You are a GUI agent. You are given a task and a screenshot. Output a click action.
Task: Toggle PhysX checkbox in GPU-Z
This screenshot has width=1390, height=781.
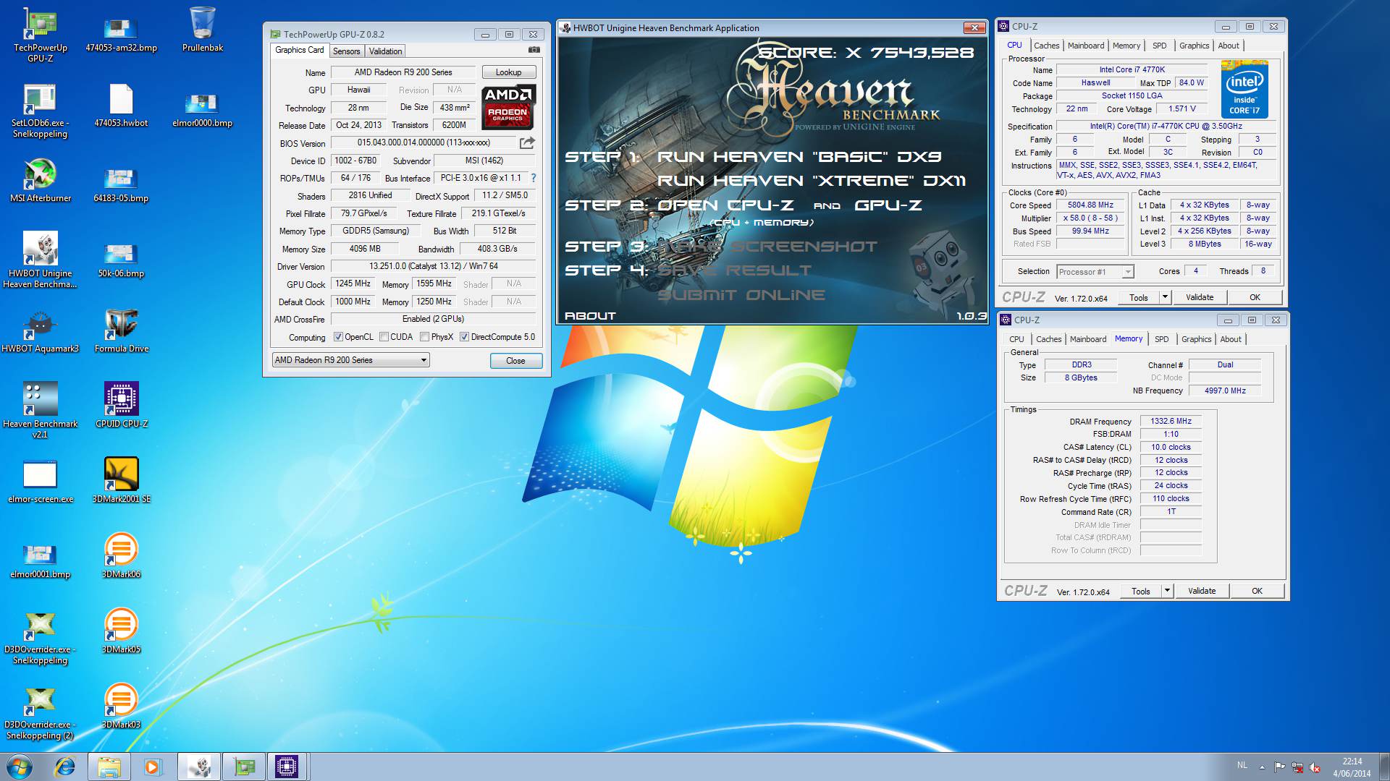coord(425,337)
